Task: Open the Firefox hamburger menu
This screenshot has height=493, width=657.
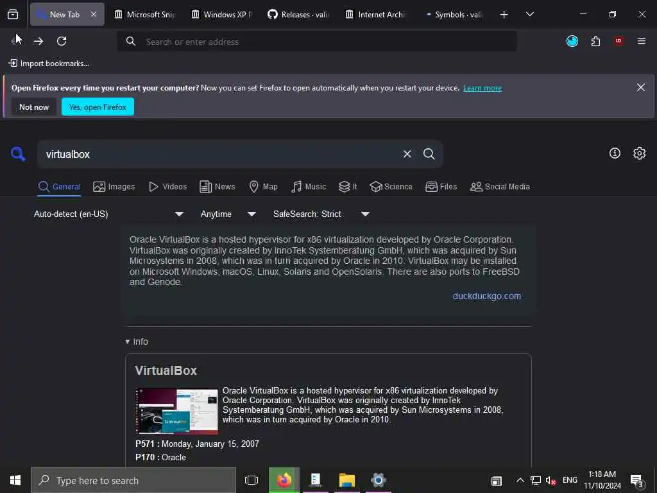Action: click(x=642, y=41)
